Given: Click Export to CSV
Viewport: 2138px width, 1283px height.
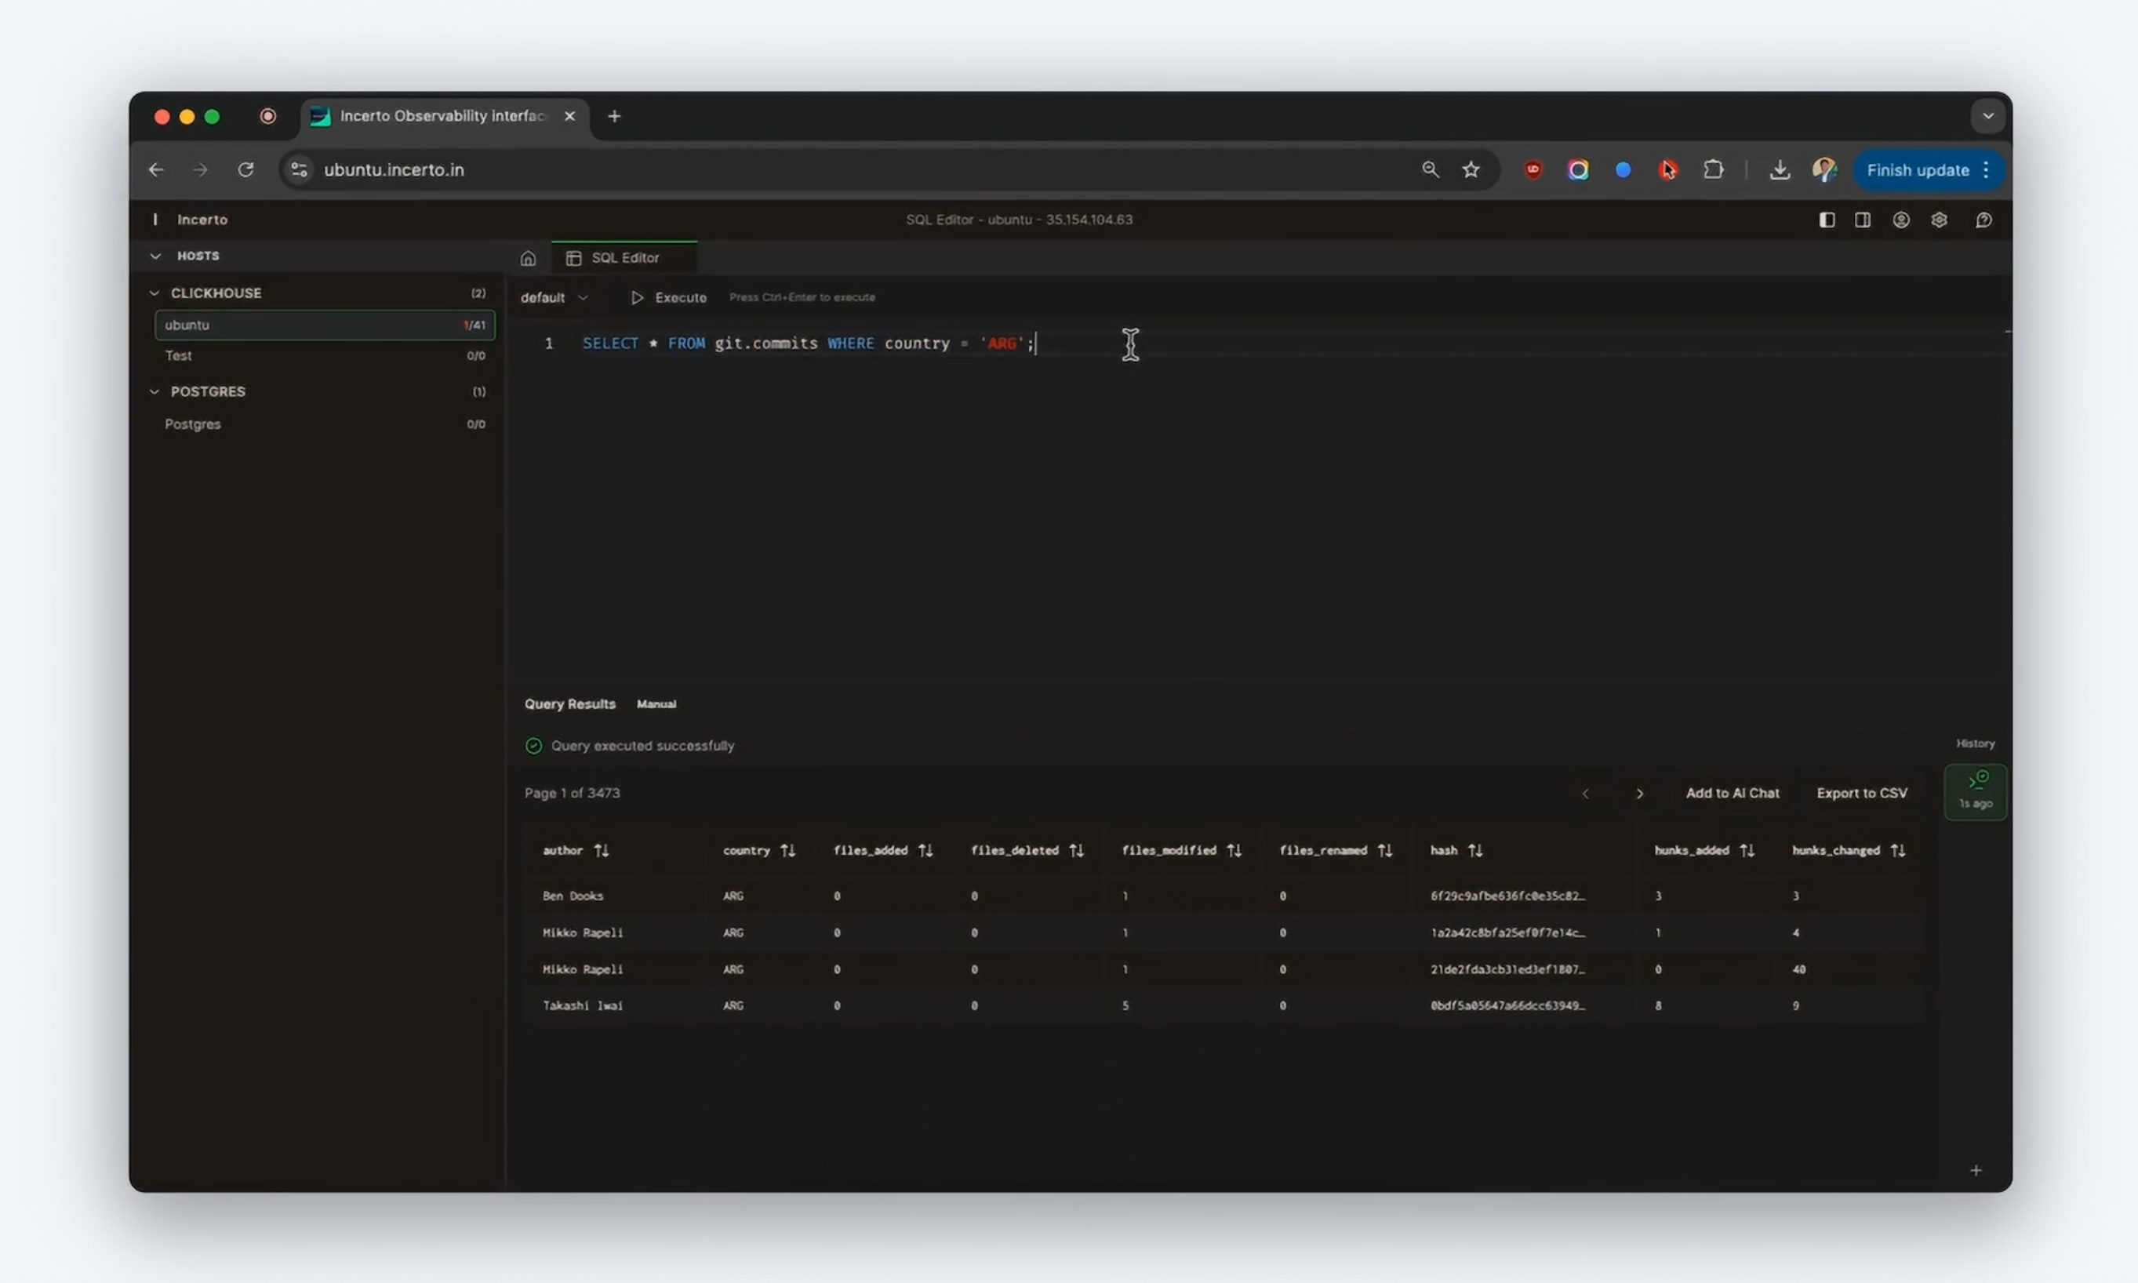Looking at the screenshot, I should coord(1861,794).
